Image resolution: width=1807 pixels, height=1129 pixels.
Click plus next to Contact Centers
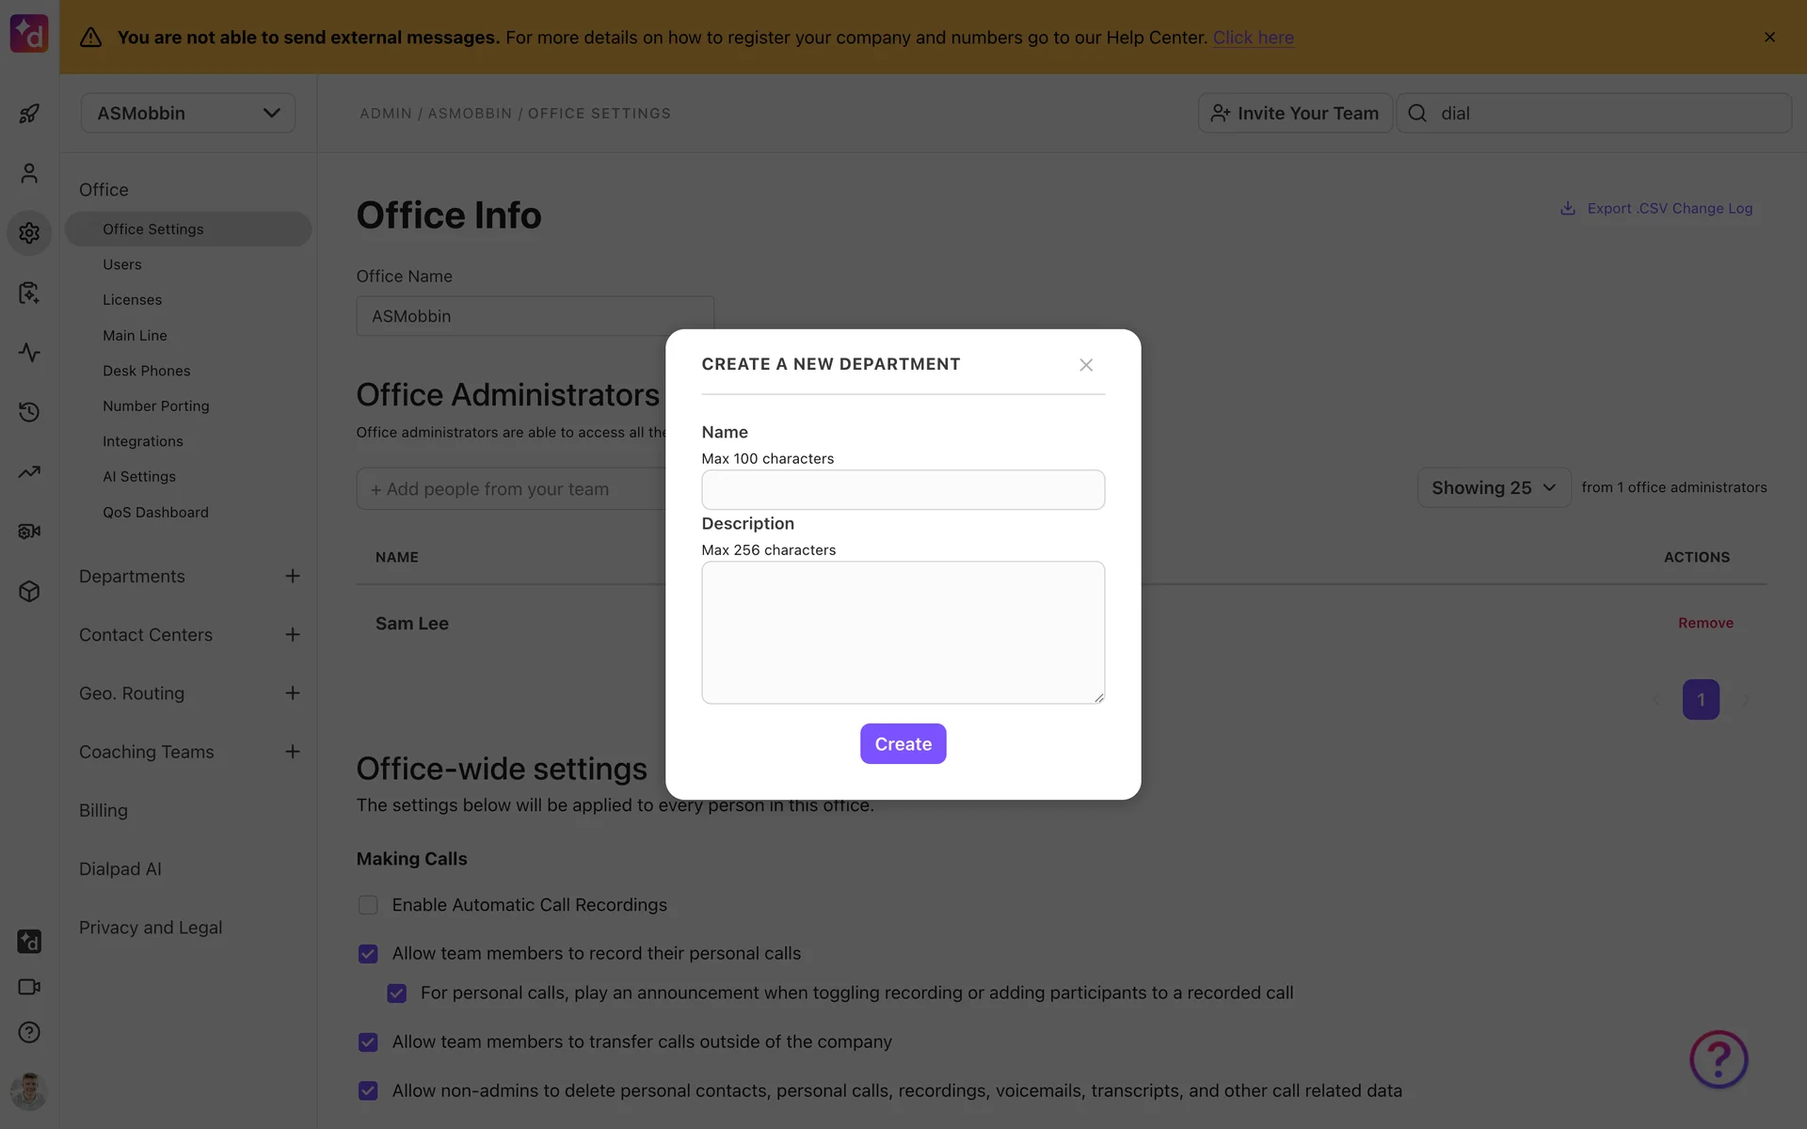293,635
